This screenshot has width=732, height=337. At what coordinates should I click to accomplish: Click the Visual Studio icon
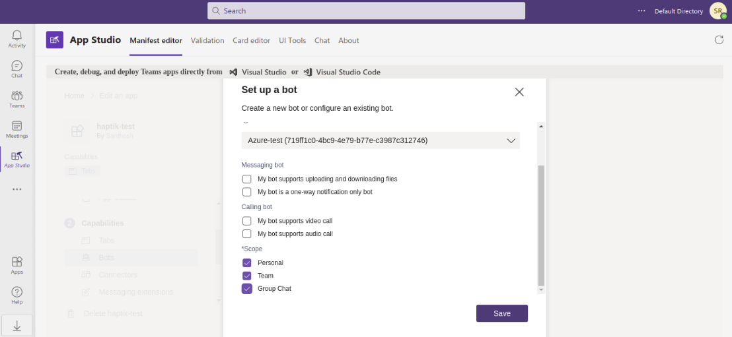pyautogui.click(x=233, y=73)
